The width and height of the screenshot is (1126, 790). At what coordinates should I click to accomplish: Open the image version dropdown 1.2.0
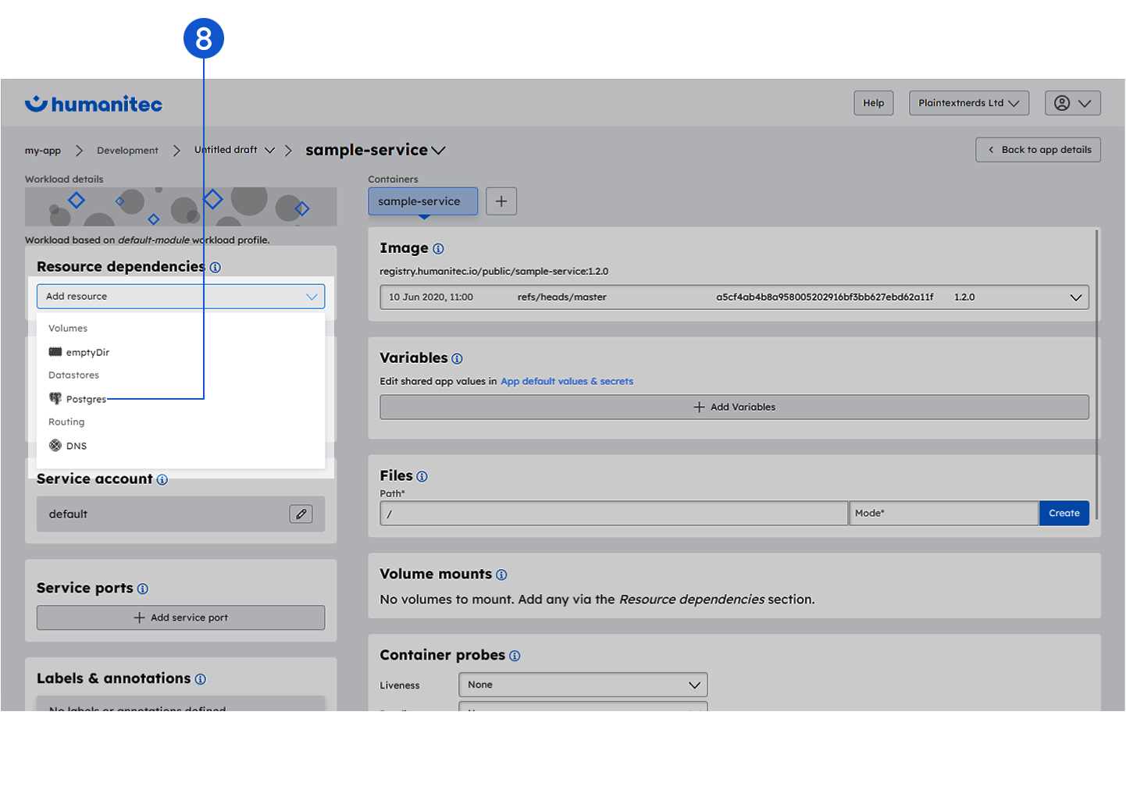point(734,297)
